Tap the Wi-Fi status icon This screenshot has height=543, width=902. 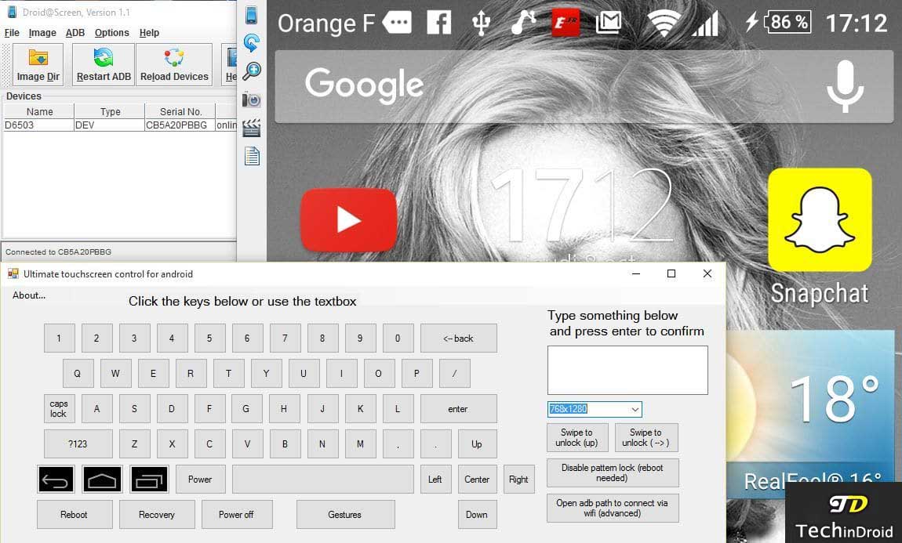pyautogui.click(x=664, y=23)
